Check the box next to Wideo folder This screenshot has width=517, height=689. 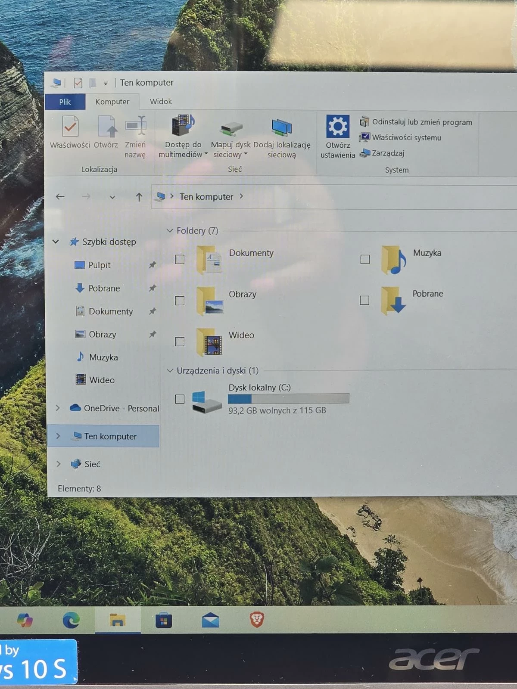(x=180, y=342)
